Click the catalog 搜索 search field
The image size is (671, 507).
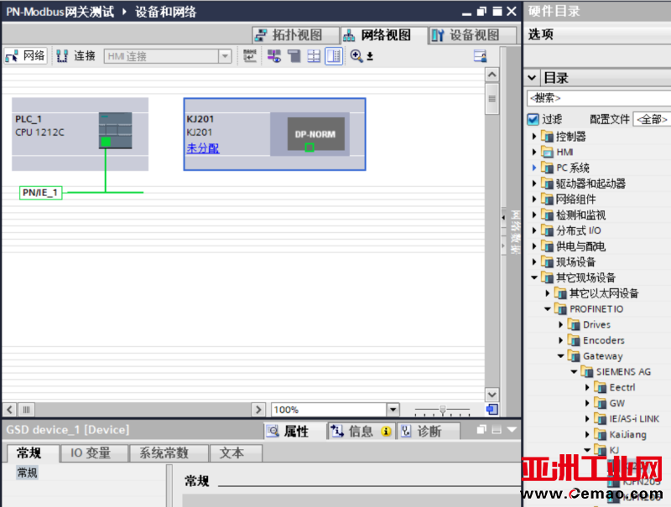tap(599, 98)
